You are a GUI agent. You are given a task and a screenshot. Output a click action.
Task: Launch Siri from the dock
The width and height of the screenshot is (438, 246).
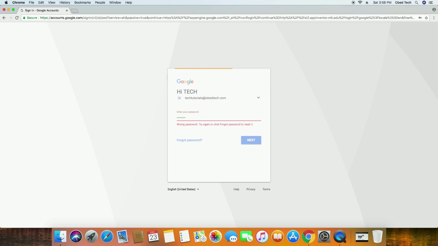(x=76, y=236)
